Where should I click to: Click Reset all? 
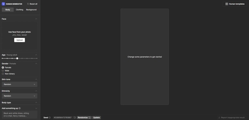click(x=32, y=4)
